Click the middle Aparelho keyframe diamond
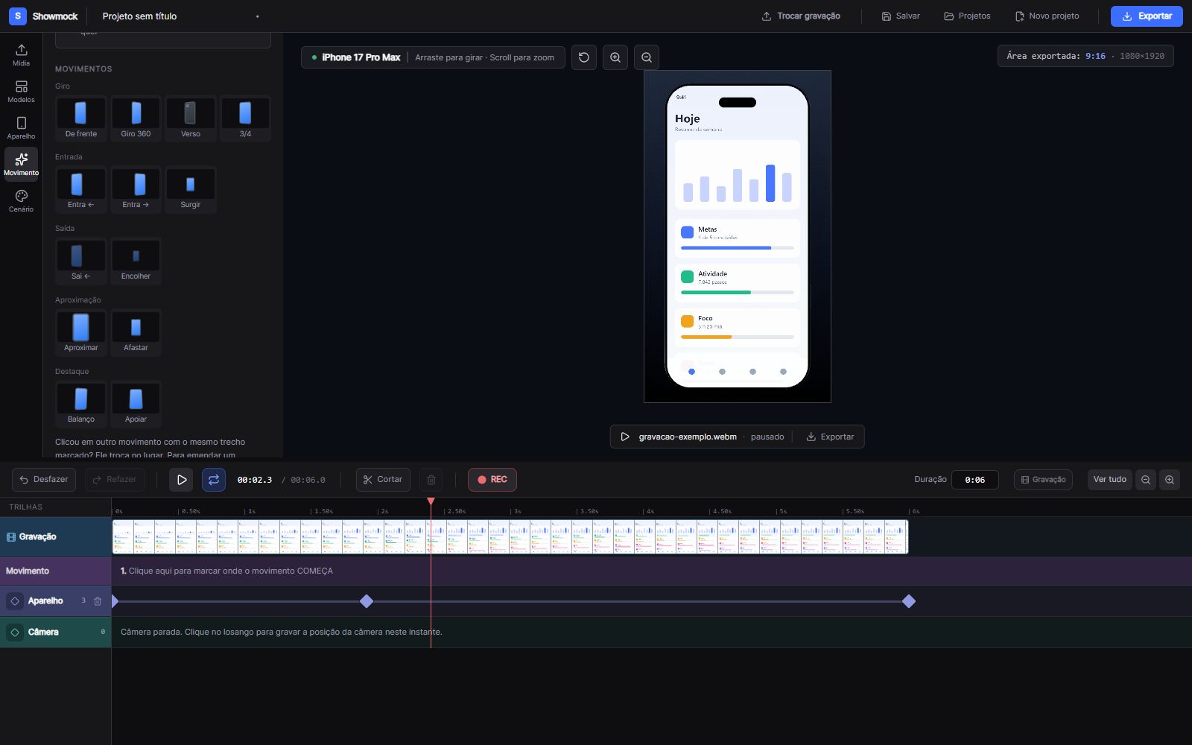This screenshot has width=1192, height=745. click(366, 601)
